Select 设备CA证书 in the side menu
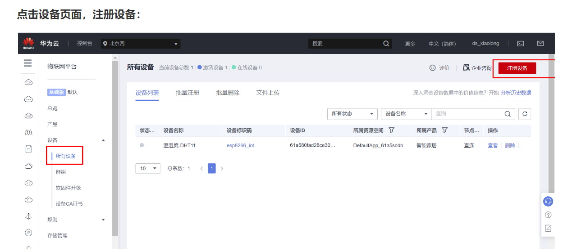Viewport: 572px width, 252px height. click(x=69, y=204)
